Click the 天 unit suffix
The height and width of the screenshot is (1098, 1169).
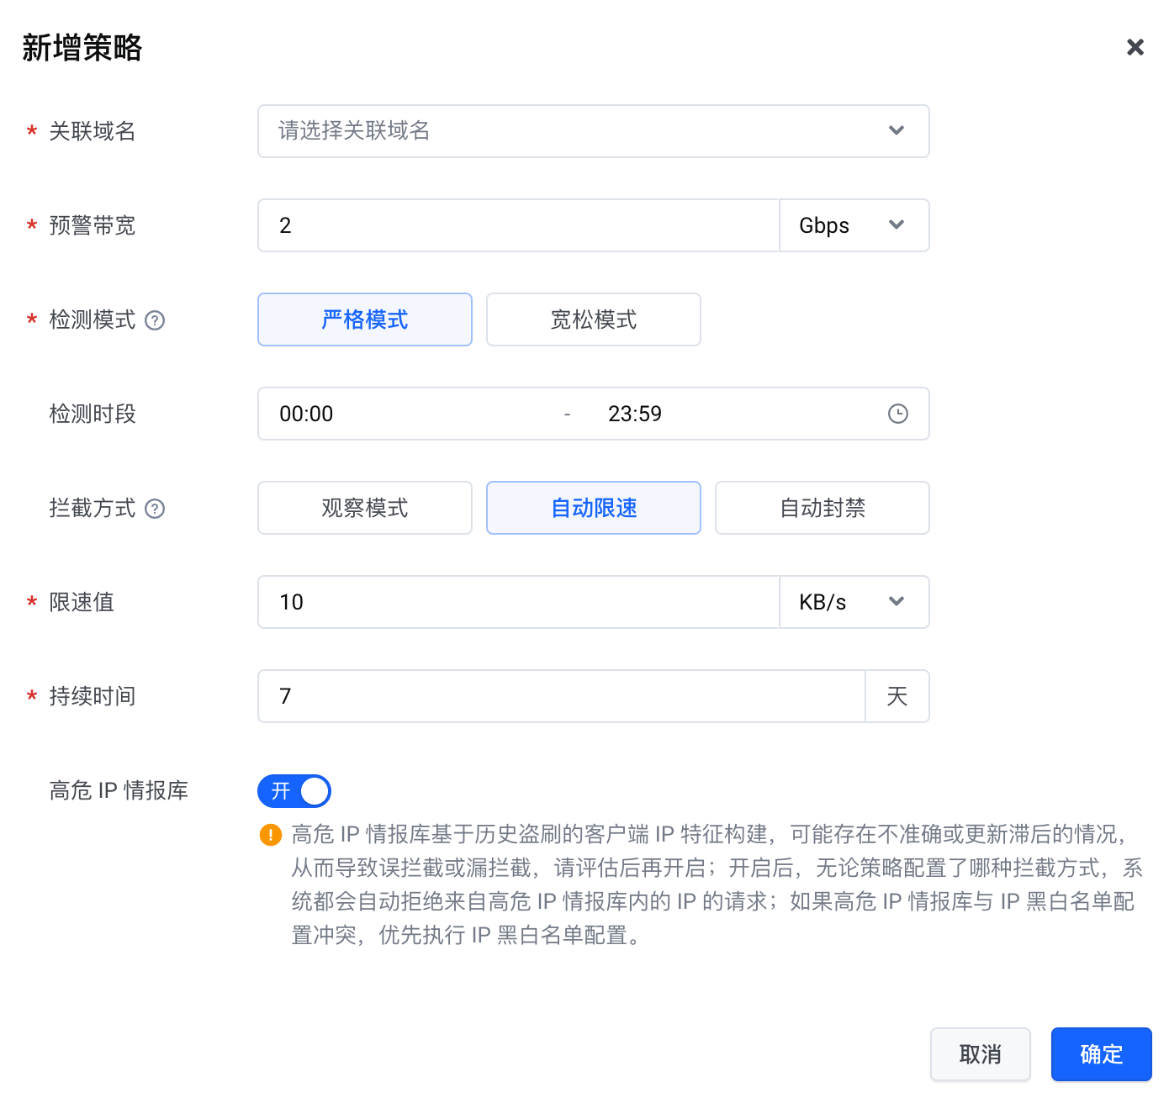tap(897, 696)
